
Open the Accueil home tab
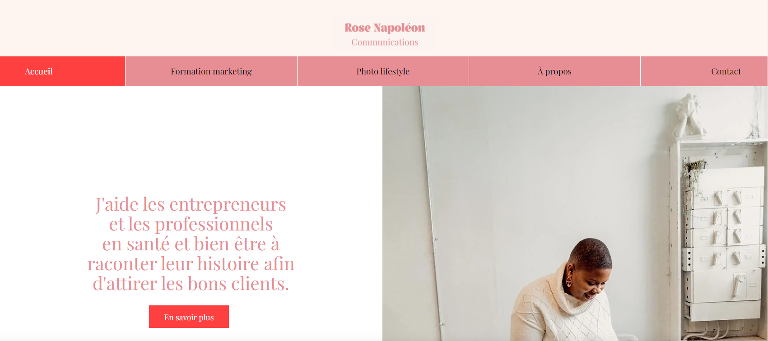click(x=39, y=71)
